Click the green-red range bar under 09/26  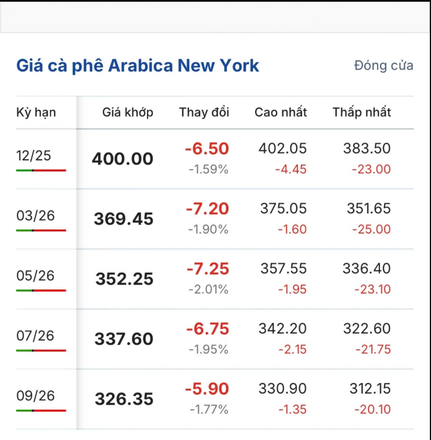coord(41,410)
